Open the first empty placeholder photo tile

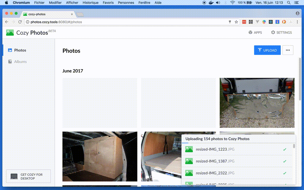pos(100,103)
